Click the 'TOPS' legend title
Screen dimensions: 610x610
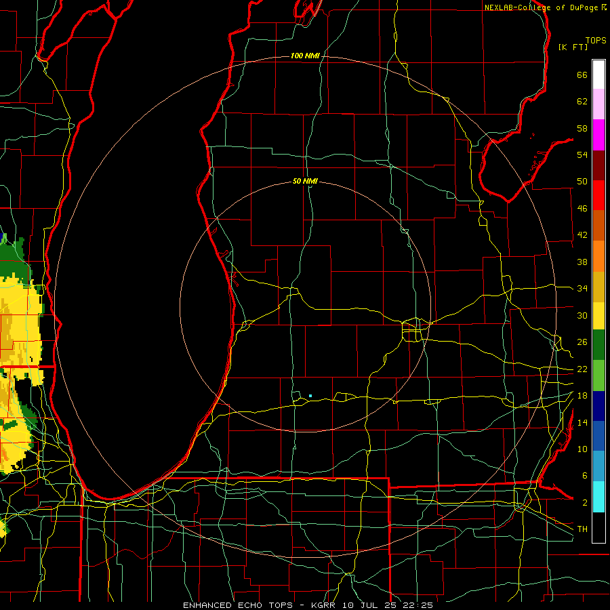[x=596, y=41]
